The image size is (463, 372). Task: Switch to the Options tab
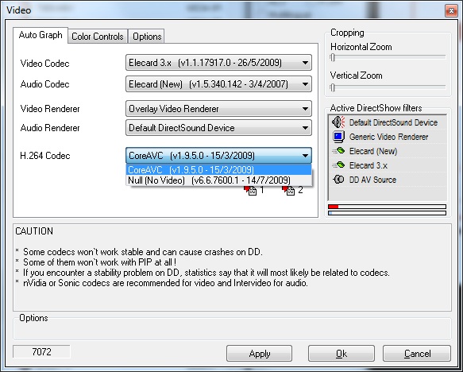pos(147,37)
